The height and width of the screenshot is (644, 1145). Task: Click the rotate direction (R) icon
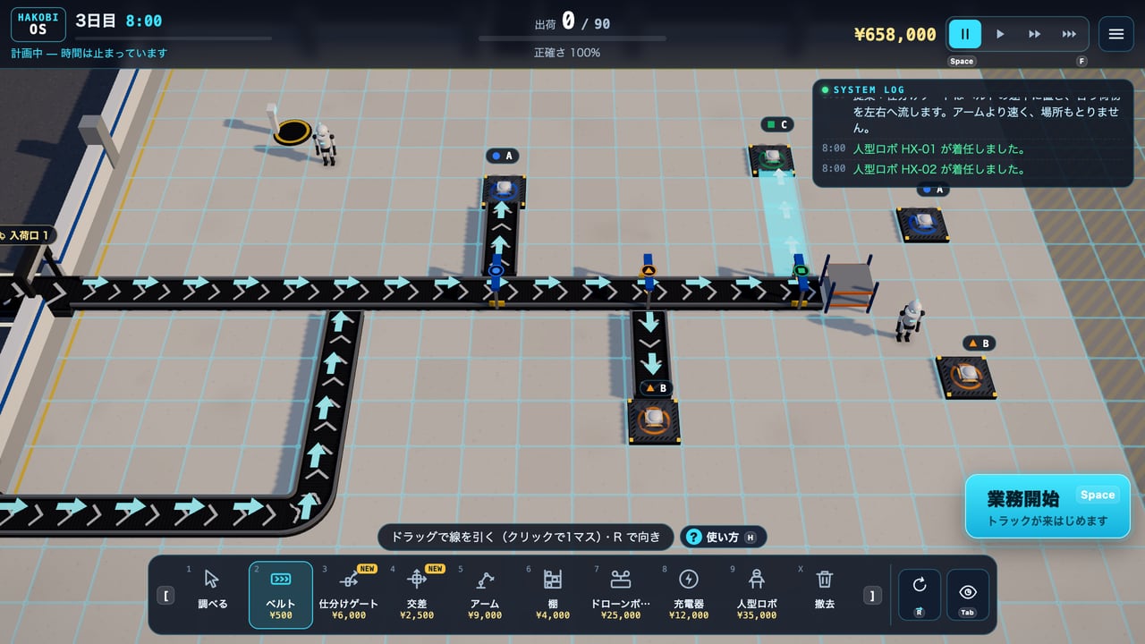point(920,595)
